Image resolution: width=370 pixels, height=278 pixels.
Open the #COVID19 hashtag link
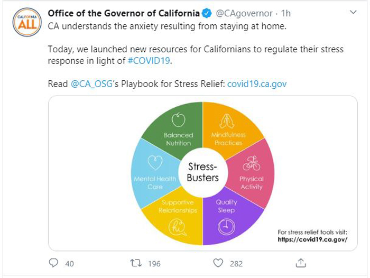(x=149, y=61)
